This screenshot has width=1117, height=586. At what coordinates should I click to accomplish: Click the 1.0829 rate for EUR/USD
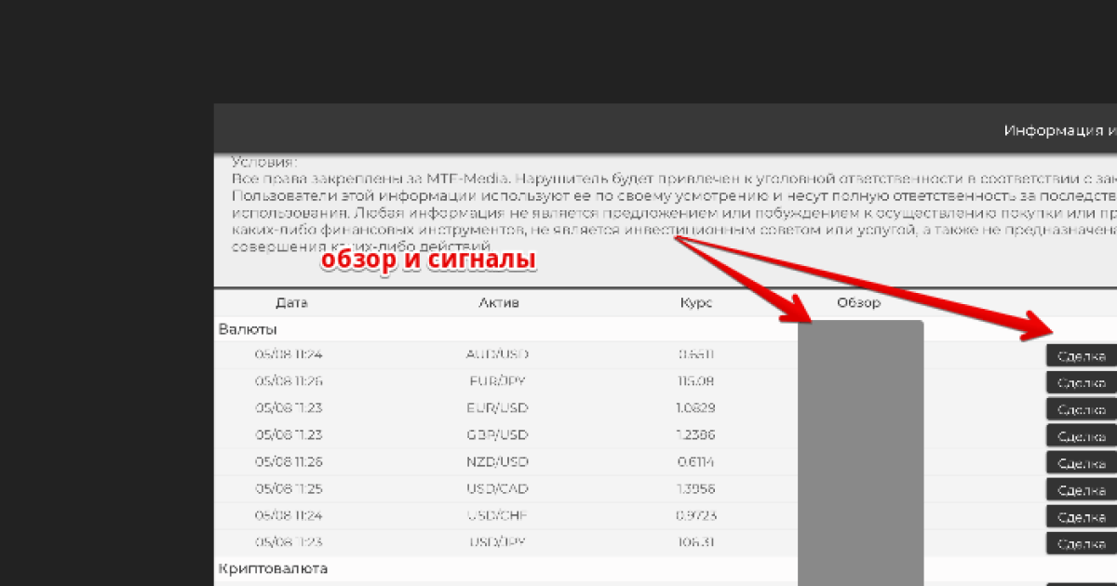[696, 407]
